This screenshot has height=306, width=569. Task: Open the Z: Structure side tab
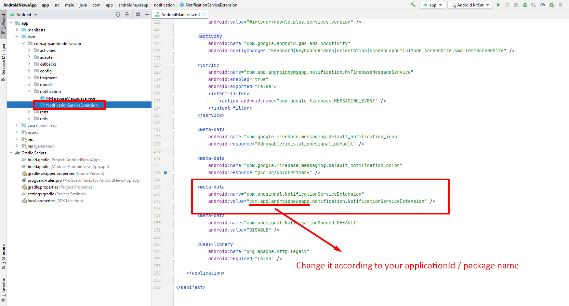coord(3,256)
